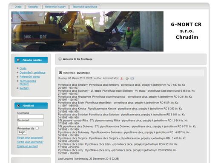Click the email article icon

(132, 79)
